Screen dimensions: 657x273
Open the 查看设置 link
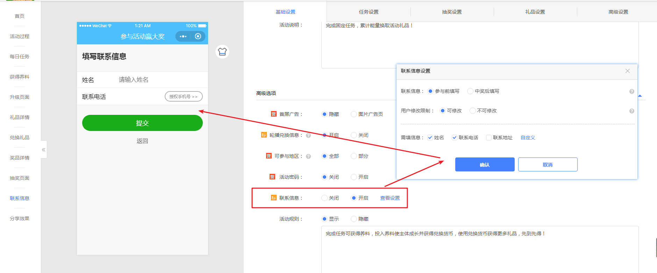390,198
